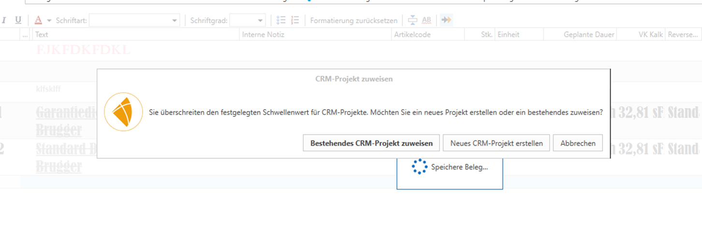This screenshot has width=702, height=240.
Task: Toggle italic text formatting
Action: (4, 20)
